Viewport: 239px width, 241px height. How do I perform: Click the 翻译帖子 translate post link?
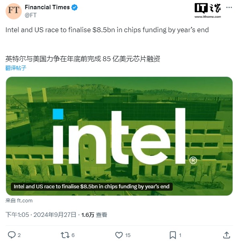coord(16,68)
